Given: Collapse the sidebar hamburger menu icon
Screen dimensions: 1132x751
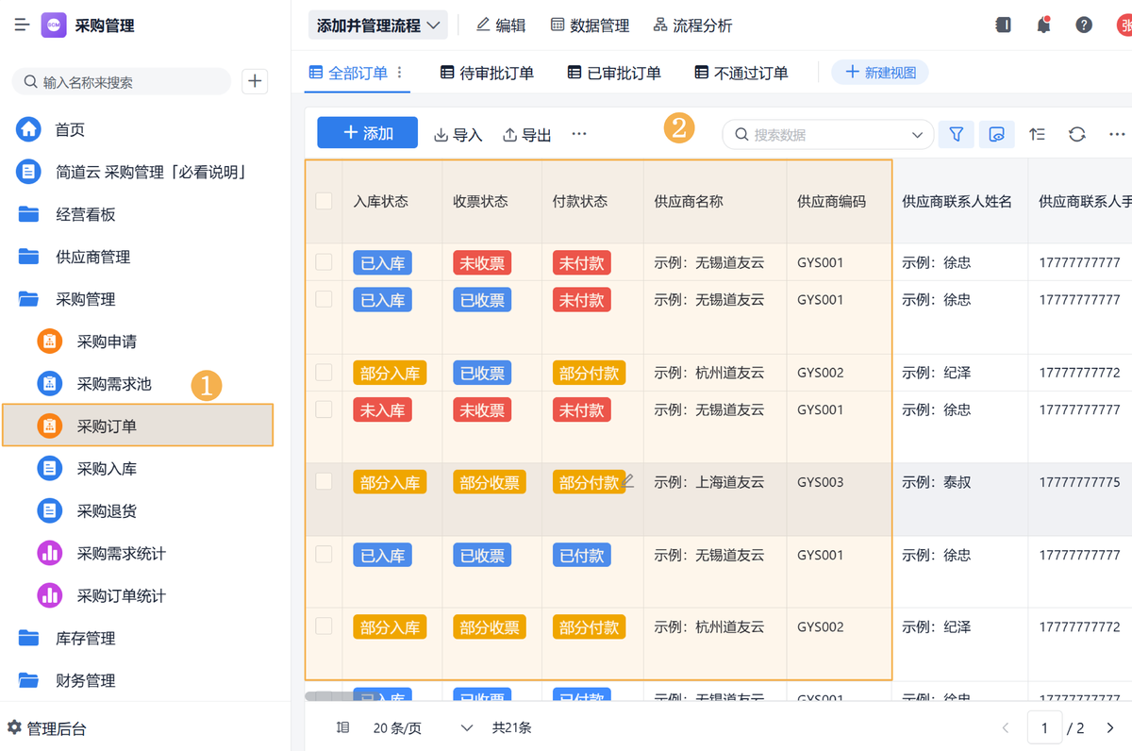Looking at the screenshot, I should point(22,25).
